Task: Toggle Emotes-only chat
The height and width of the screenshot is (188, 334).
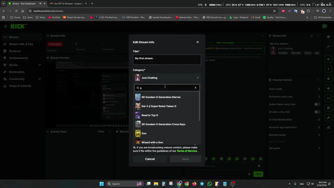Action: point(317,112)
